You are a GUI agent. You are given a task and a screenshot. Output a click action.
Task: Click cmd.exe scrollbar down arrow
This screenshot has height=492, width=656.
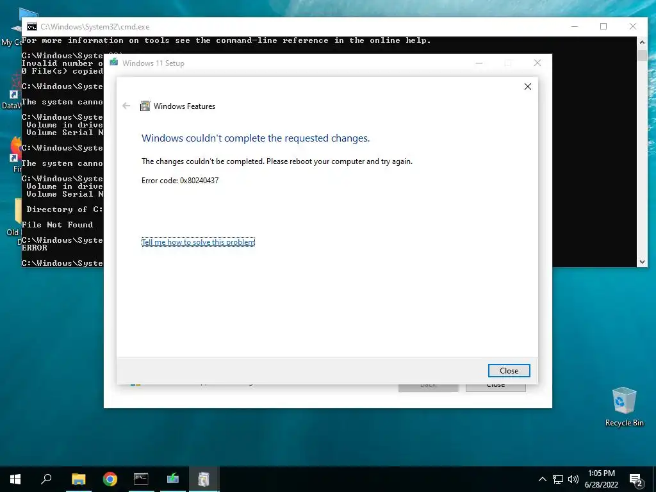tap(642, 262)
